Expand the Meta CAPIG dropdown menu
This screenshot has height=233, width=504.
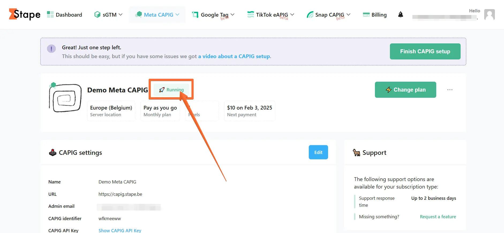tap(157, 14)
